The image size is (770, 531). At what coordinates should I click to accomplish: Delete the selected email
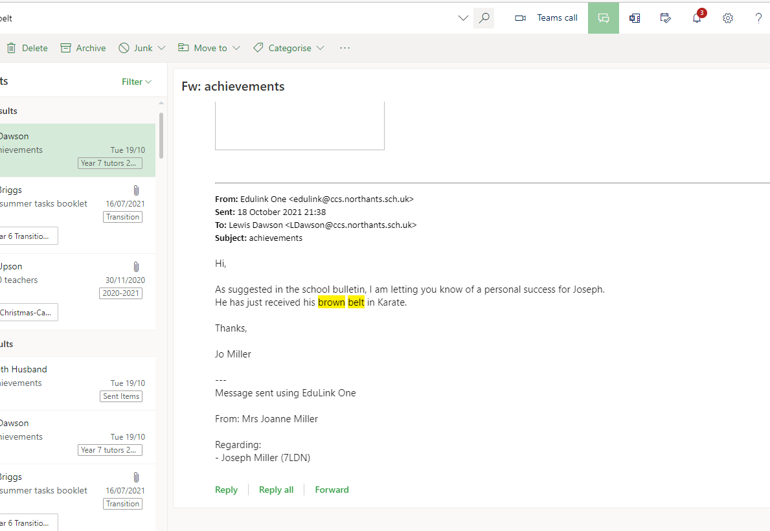click(27, 48)
